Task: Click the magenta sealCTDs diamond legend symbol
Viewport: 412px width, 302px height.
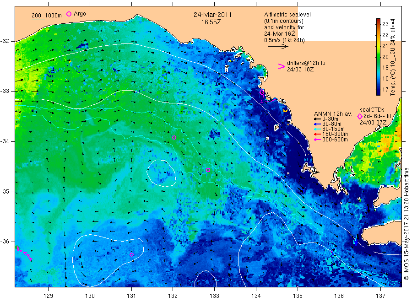Action: coord(360,116)
